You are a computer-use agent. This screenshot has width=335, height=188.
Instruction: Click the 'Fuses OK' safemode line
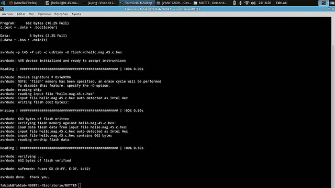(46, 169)
